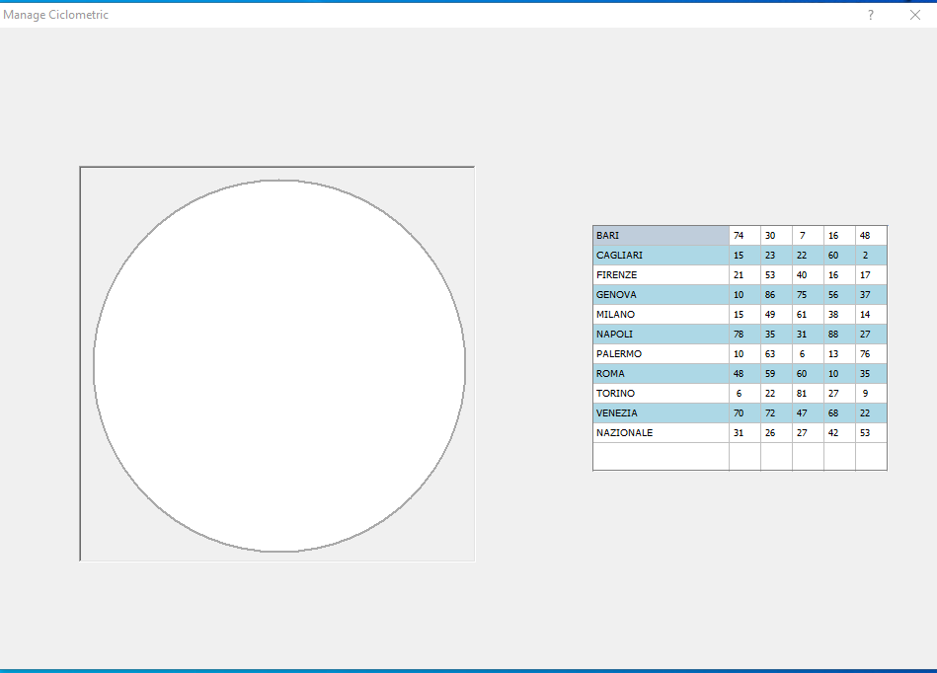The height and width of the screenshot is (673, 937).
Task: Click number 22 in TORINO row
Action: (x=776, y=393)
